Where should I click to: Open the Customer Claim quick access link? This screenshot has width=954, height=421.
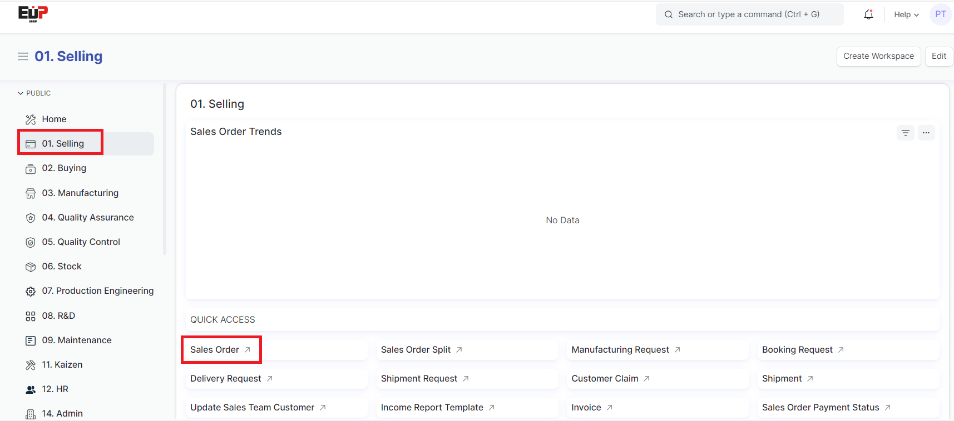605,379
